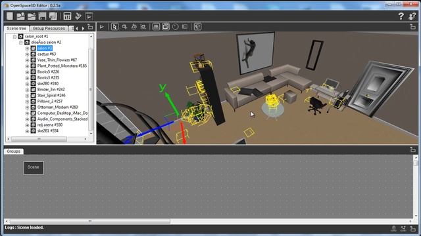Expand the Plant_Potted_Monstera #185 node
421x236 pixels.
tap(27, 66)
